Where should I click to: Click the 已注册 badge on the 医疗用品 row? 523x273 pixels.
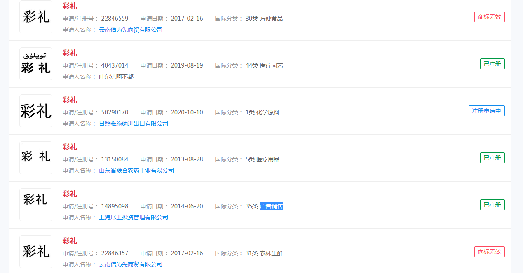492,158
